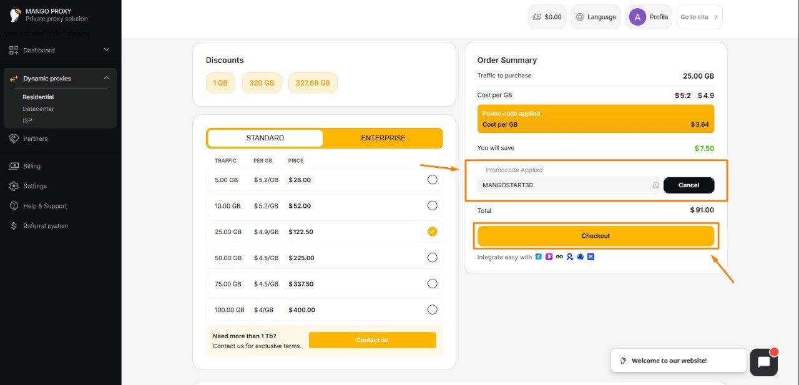Open the Partners menu item
The width and height of the screenshot is (799, 385).
pos(36,139)
